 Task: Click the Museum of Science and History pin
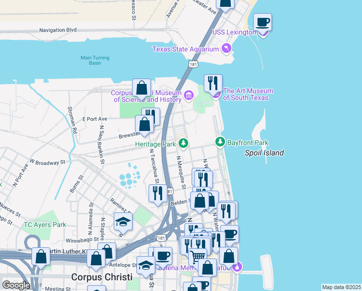(189, 95)
